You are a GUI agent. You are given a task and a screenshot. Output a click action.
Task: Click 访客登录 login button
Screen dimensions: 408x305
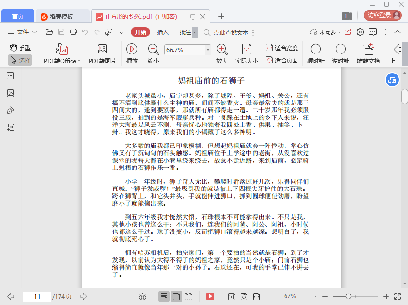[x=382, y=15]
